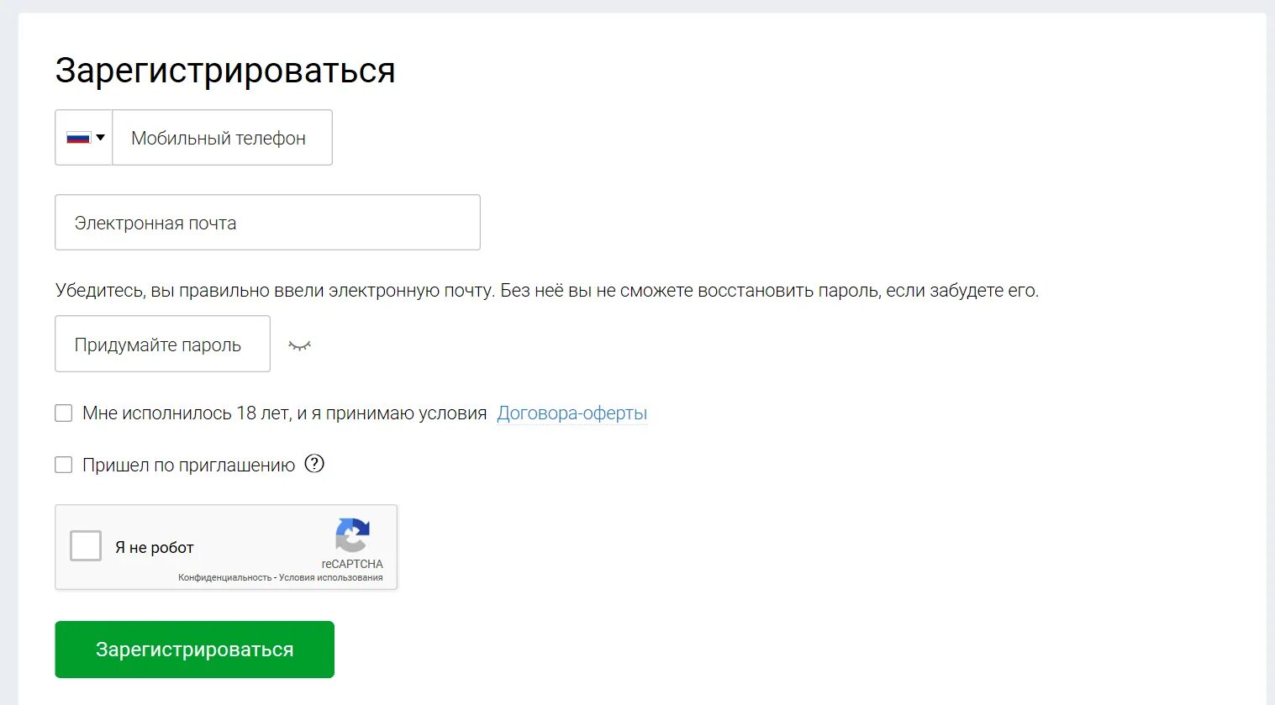The height and width of the screenshot is (705, 1275).
Task: Check the "Пришел по приглашению" checkbox
Action: [63, 464]
